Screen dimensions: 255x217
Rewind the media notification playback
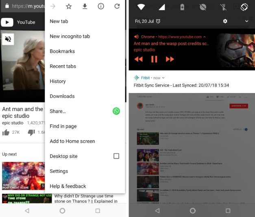tap(139, 59)
